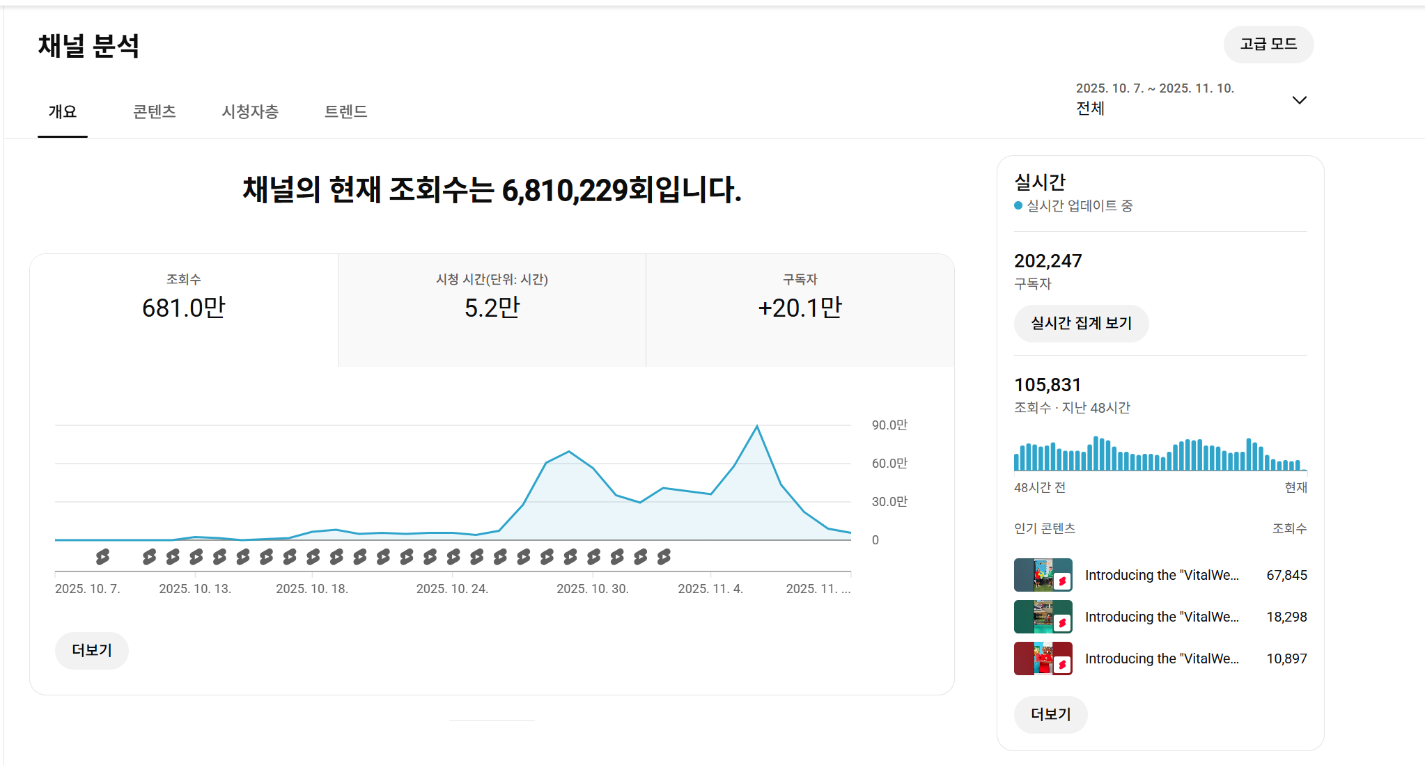Image resolution: width=1425 pixels, height=765 pixels.
Task: Click the 실시간 집계 보기 button
Action: pos(1081,323)
